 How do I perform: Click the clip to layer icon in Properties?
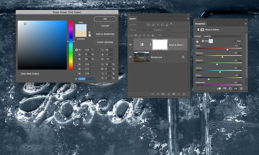(x=219, y=88)
